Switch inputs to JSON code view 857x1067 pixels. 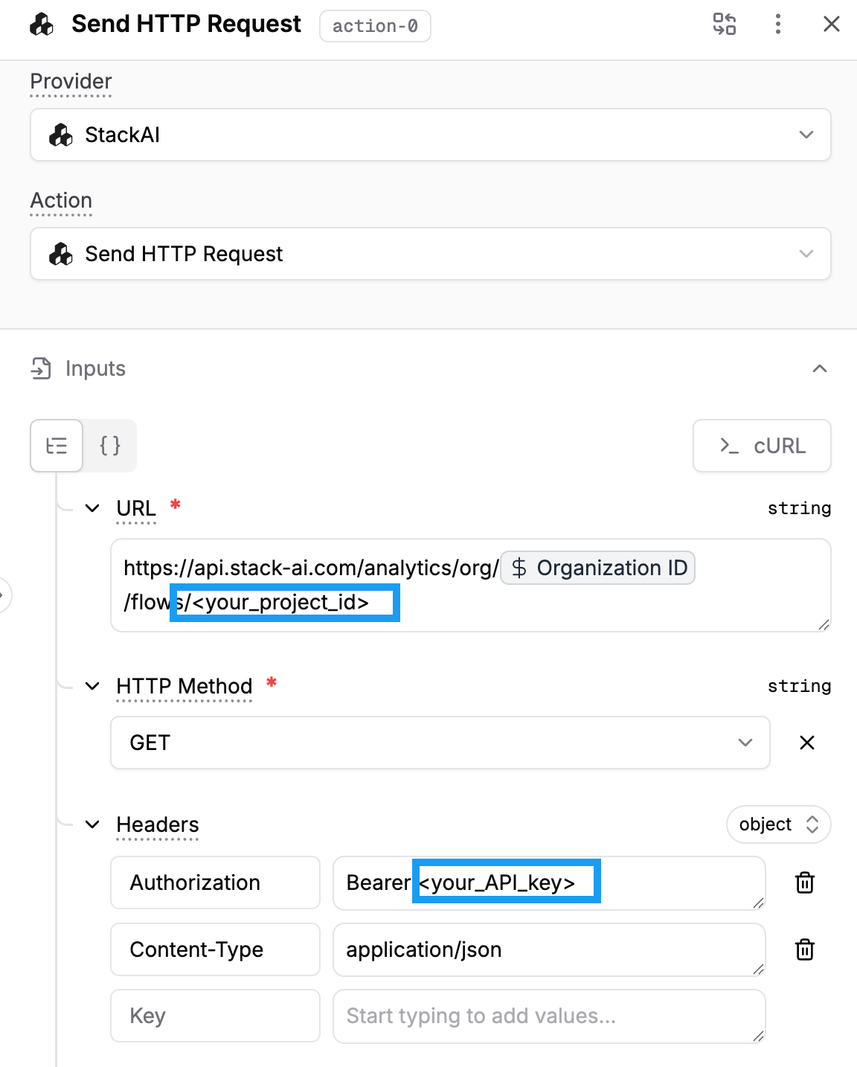click(110, 446)
